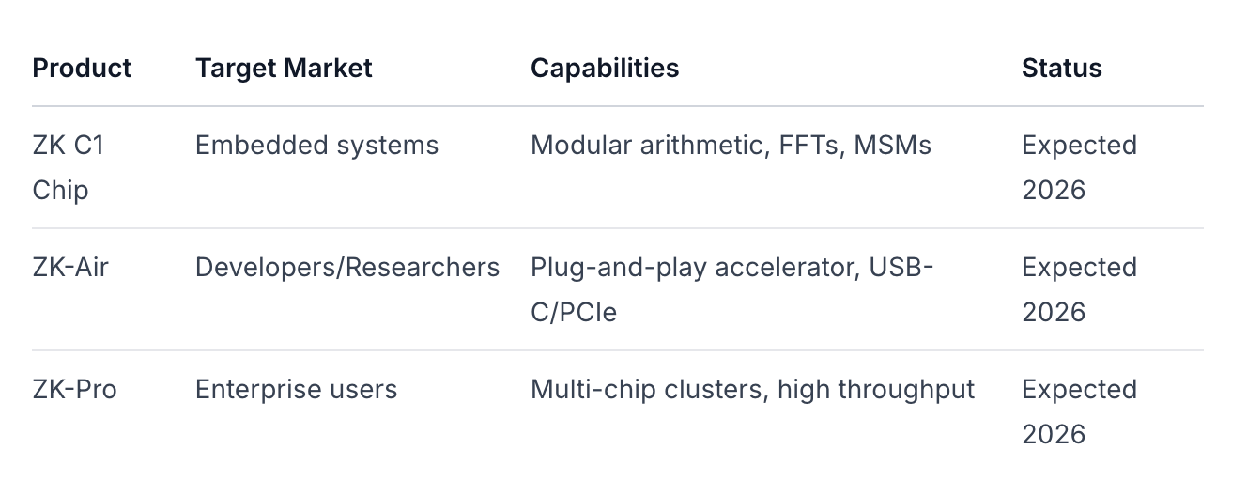Select the ZK-Pro product cell
Viewport: 1247px width, 496px height.
[x=74, y=390]
